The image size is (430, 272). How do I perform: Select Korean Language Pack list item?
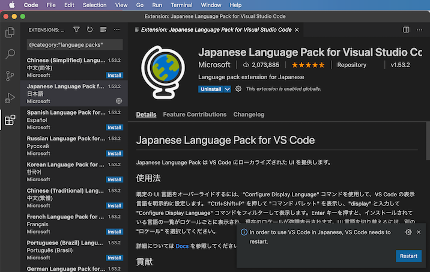74,171
